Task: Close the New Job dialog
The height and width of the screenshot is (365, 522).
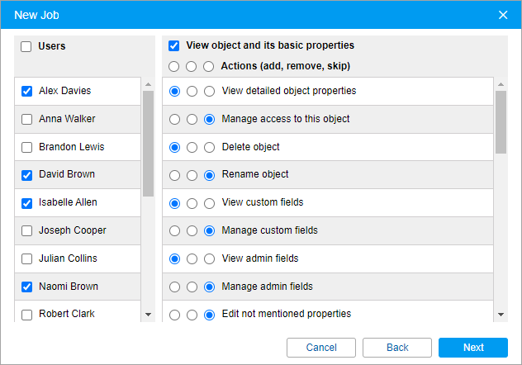Action: coord(503,15)
